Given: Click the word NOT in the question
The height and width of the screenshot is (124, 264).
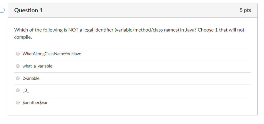Looking at the screenshot, I should pyautogui.click(x=73, y=30).
